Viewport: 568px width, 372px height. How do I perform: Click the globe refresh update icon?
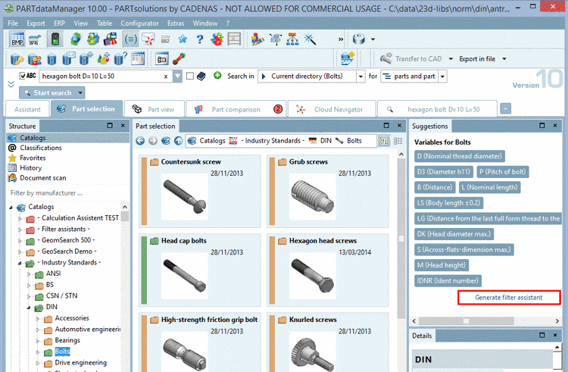pyautogui.click(x=76, y=39)
